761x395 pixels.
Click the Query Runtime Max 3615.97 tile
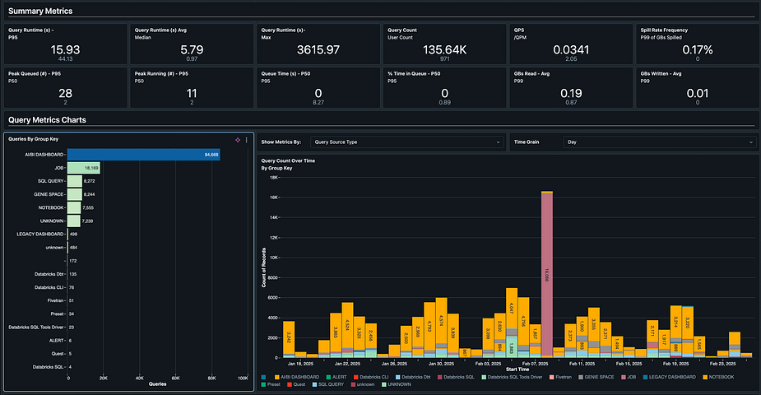(318, 44)
